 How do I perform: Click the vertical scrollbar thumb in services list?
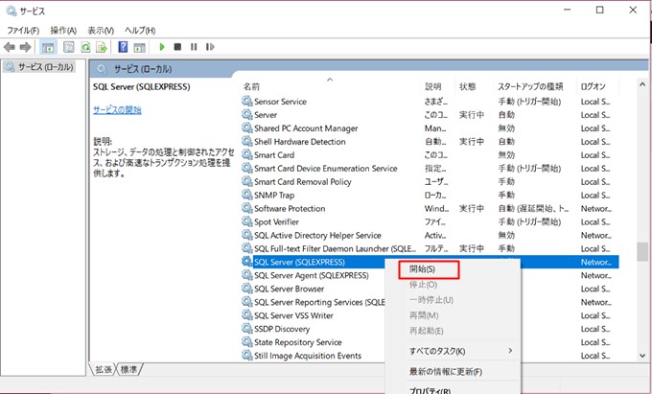point(642,252)
